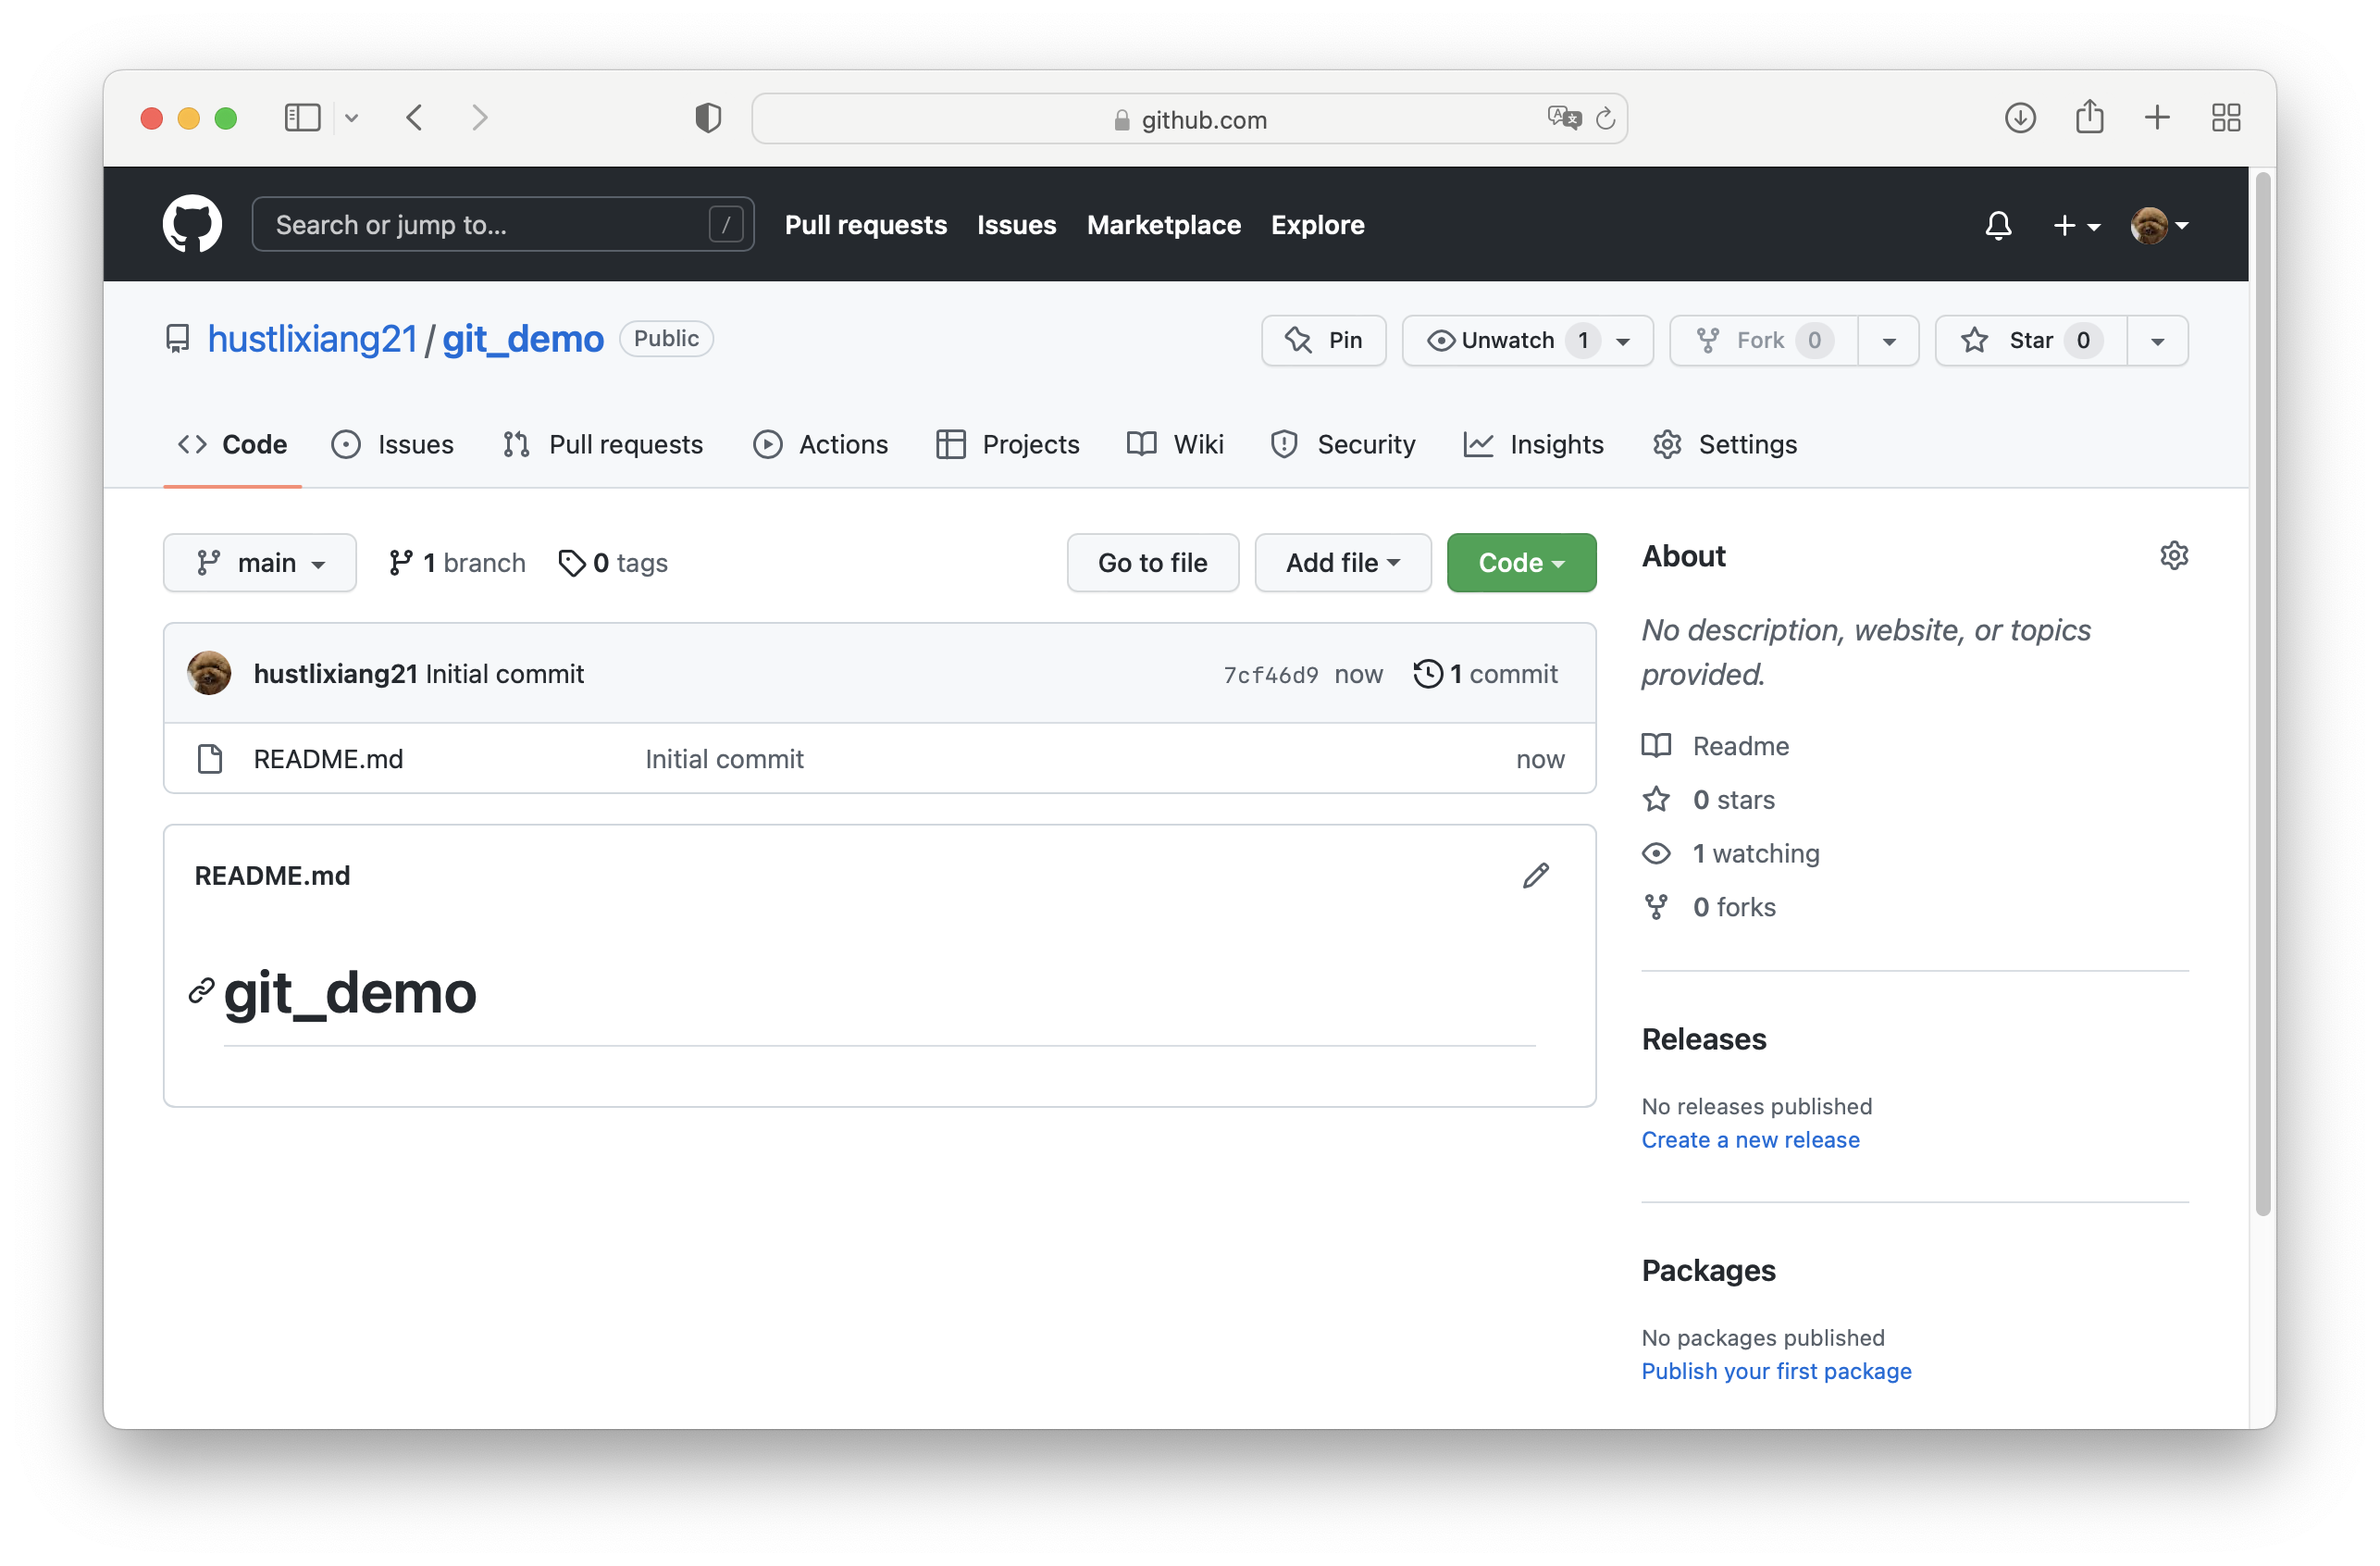2380x1566 pixels.
Task: Pin the repository to profile
Action: pos(1323,340)
